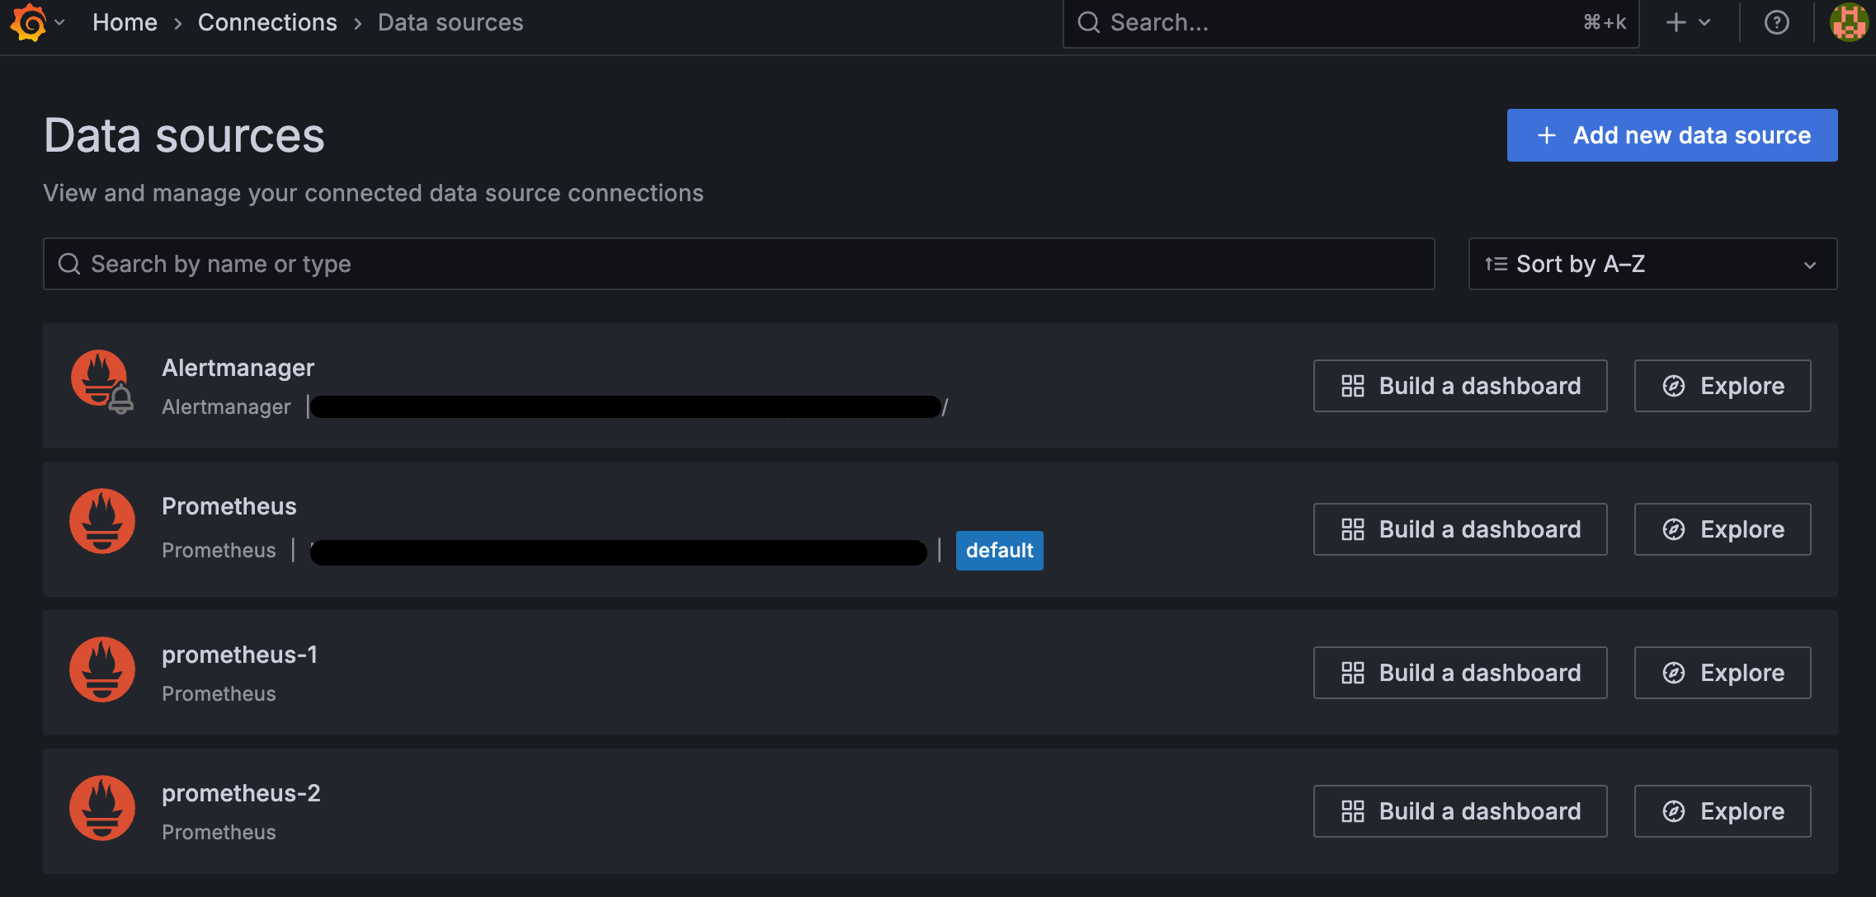The height and width of the screenshot is (897, 1876).
Task: Click the prometheus-2 flame icon
Action: [101, 808]
